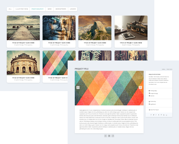This screenshot has width=179, height=144.
Task: Select the Photography filter tab
Action: [x=37, y=9]
